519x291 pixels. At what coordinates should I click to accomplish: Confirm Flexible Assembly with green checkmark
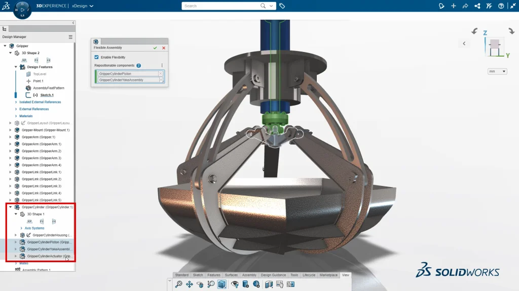pos(155,48)
